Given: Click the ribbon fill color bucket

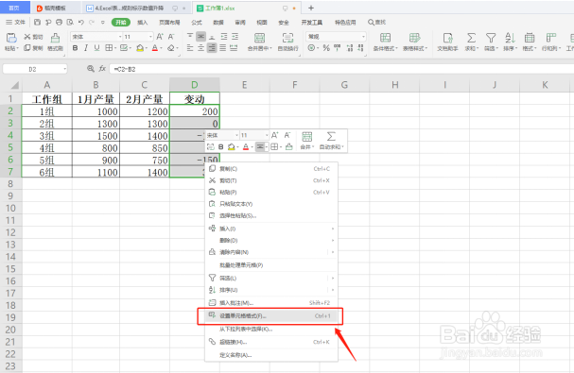Looking at the screenshot, I should point(140,48).
